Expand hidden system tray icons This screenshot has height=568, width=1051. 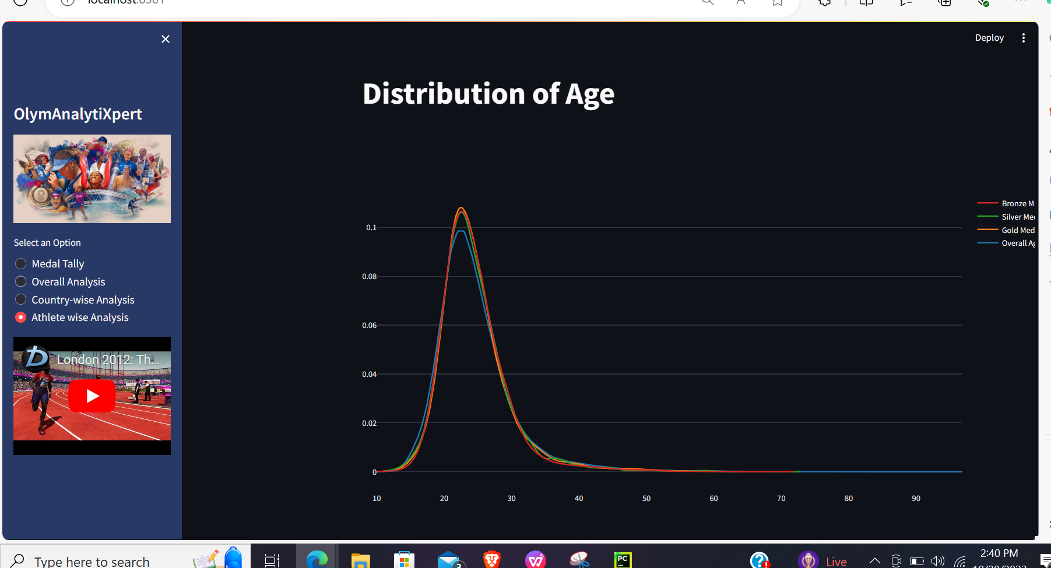pyautogui.click(x=874, y=560)
